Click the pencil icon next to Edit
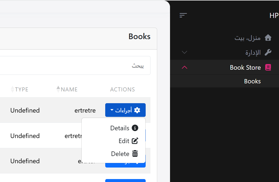Image resolution: width=279 pixels, height=182 pixels. (135, 141)
